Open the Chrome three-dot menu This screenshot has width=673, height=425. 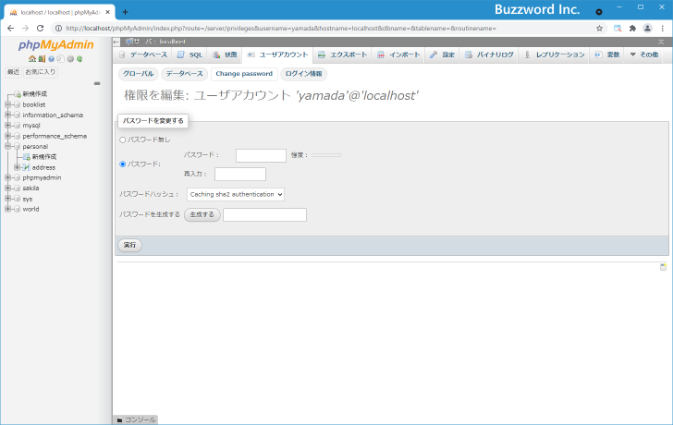(x=663, y=29)
